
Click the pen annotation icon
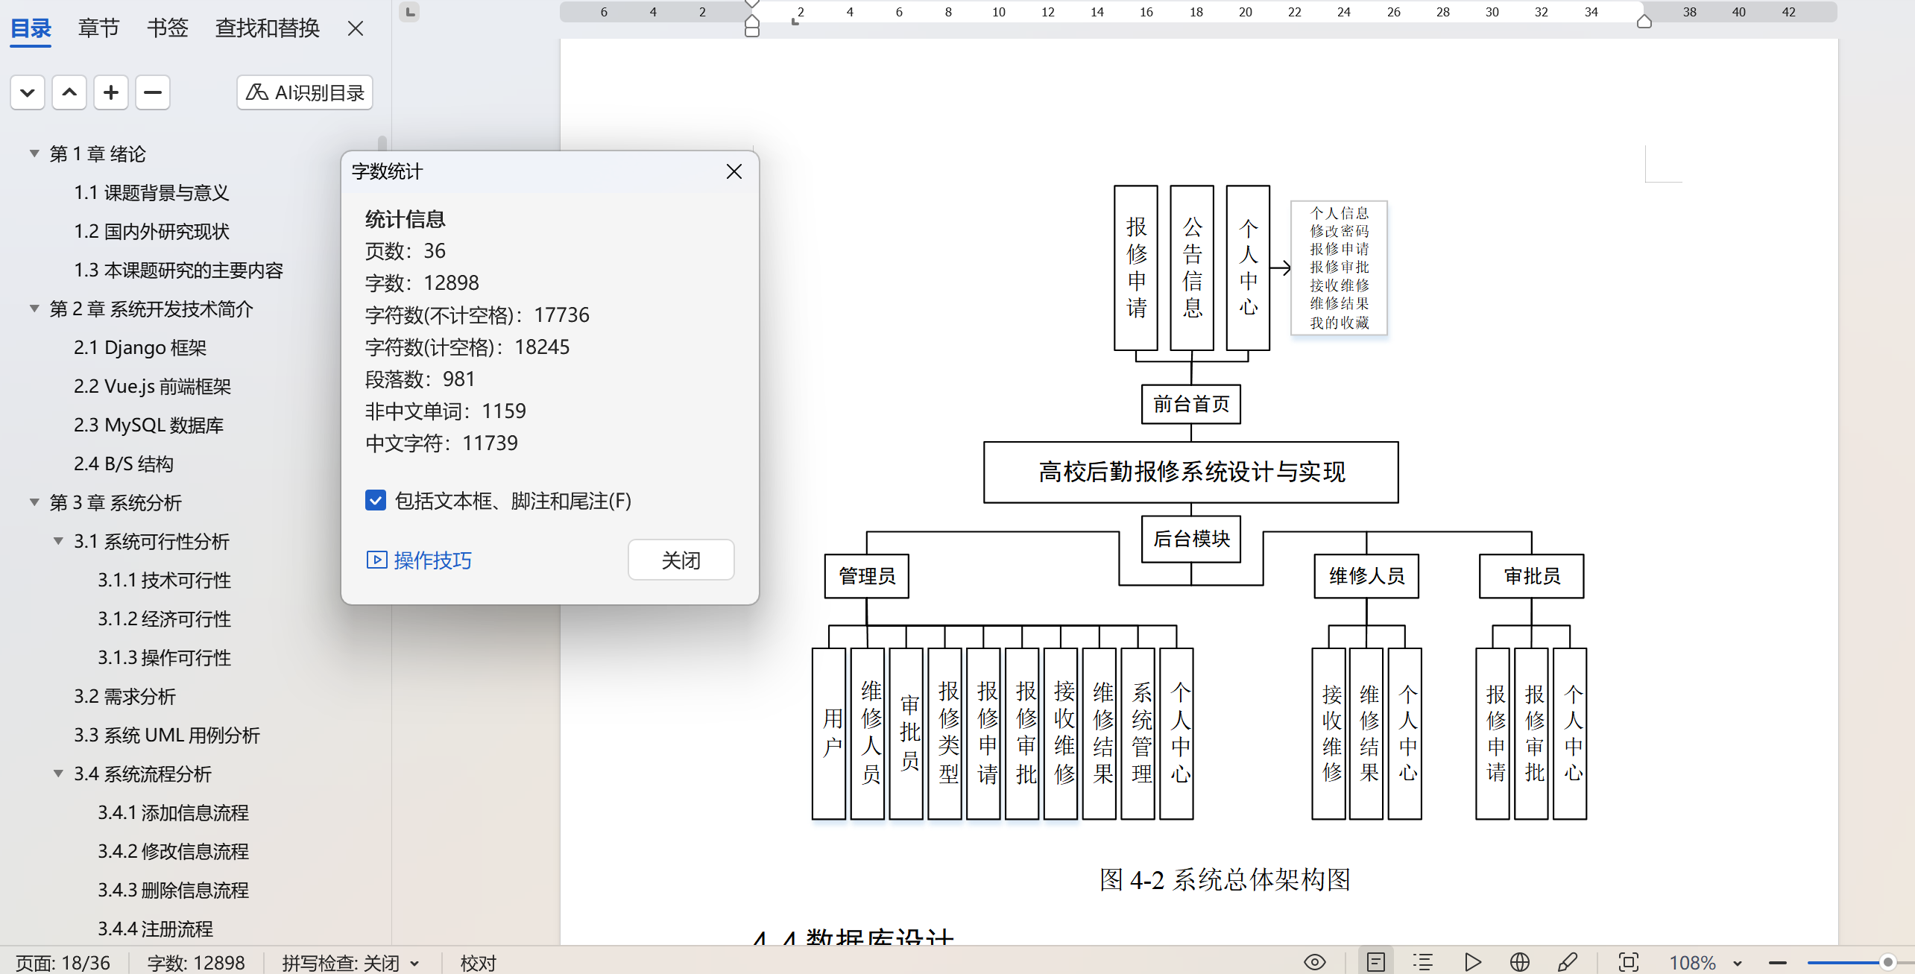[1567, 962]
